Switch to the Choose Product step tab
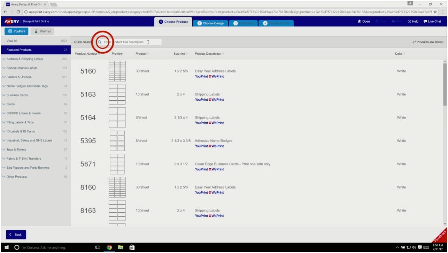The height and width of the screenshot is (253, 448). 173,22
